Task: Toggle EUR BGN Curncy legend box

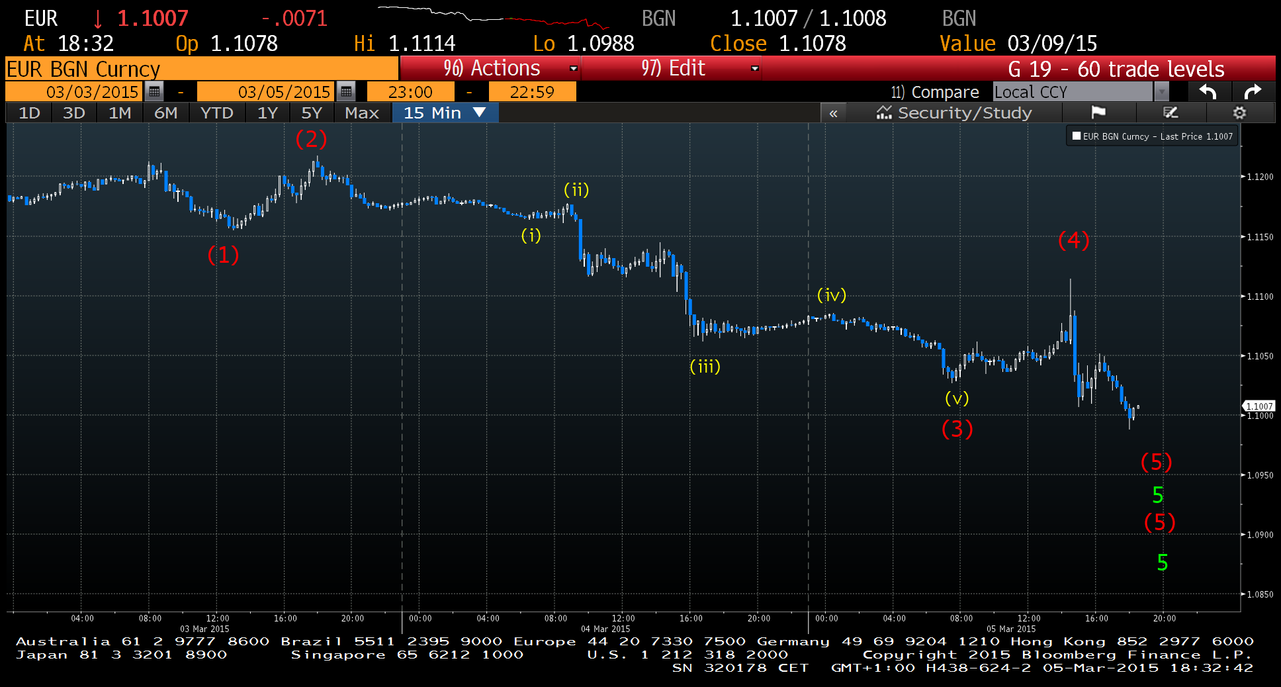Action: 1077,136
